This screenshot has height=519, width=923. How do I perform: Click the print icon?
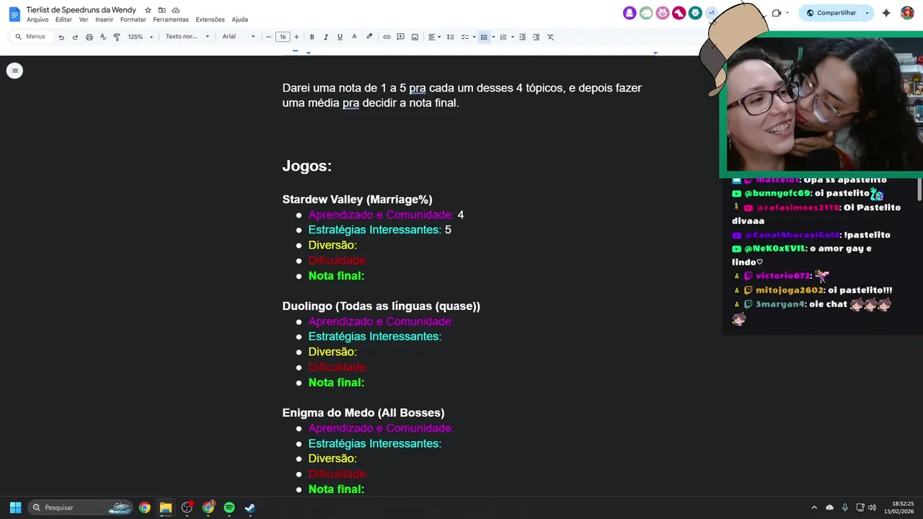pos(89,37)
